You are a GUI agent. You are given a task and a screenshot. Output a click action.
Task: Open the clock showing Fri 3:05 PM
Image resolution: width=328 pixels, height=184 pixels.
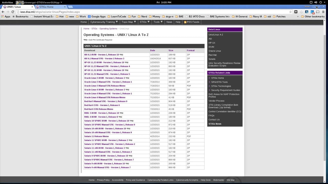pos(164,2)
